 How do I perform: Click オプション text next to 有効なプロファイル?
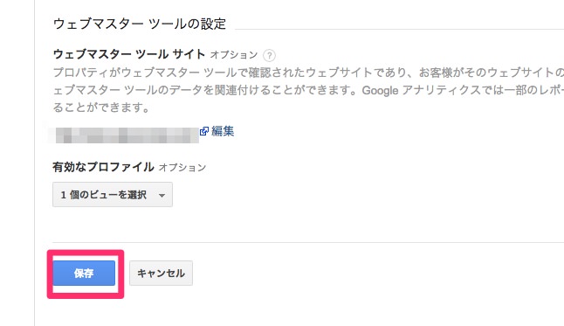[x=182, y=168]
